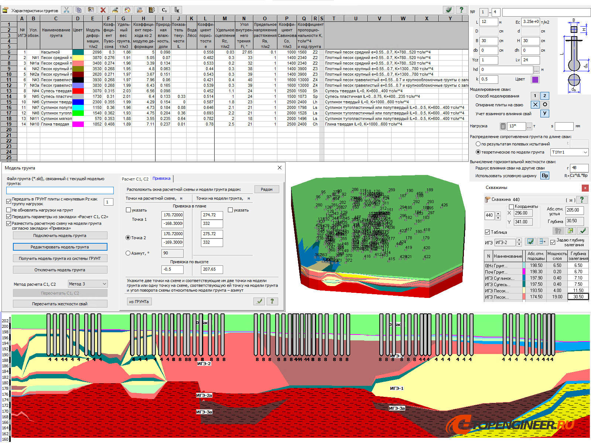Click the pile length L input field
The image size is (591, 443).
[488, 22]
